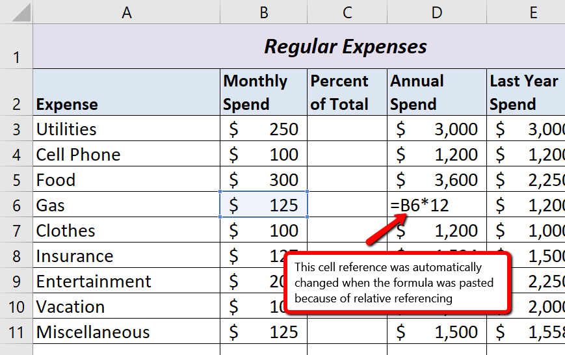
Task: Select column B header
Action: point(264,12)
